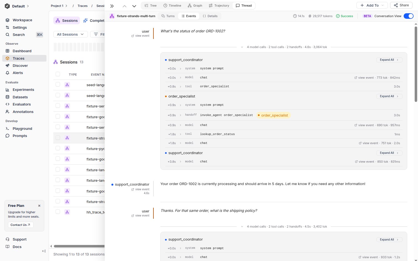Check the first fixture-goo row checkbox

[x=58, y=116]
